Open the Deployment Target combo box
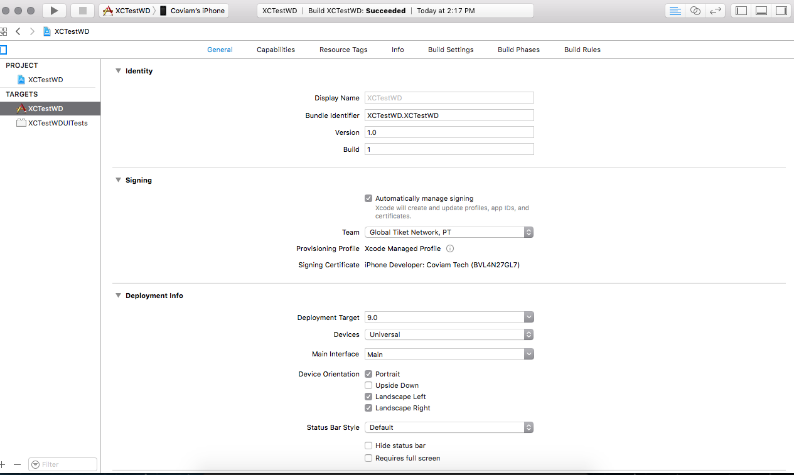Image resolution: width=794 pixels, height=475 pixels. [x=449, y=318]
